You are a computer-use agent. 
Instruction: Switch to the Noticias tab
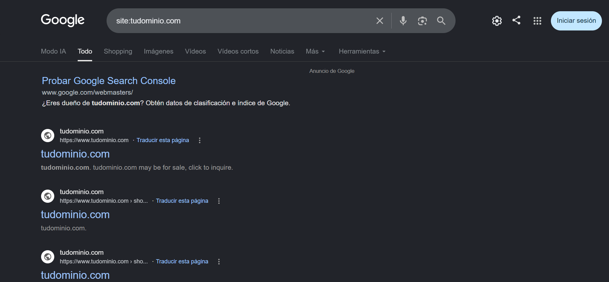point(282,51)
